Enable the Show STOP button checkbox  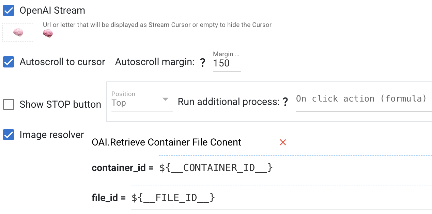coord(9,105)
